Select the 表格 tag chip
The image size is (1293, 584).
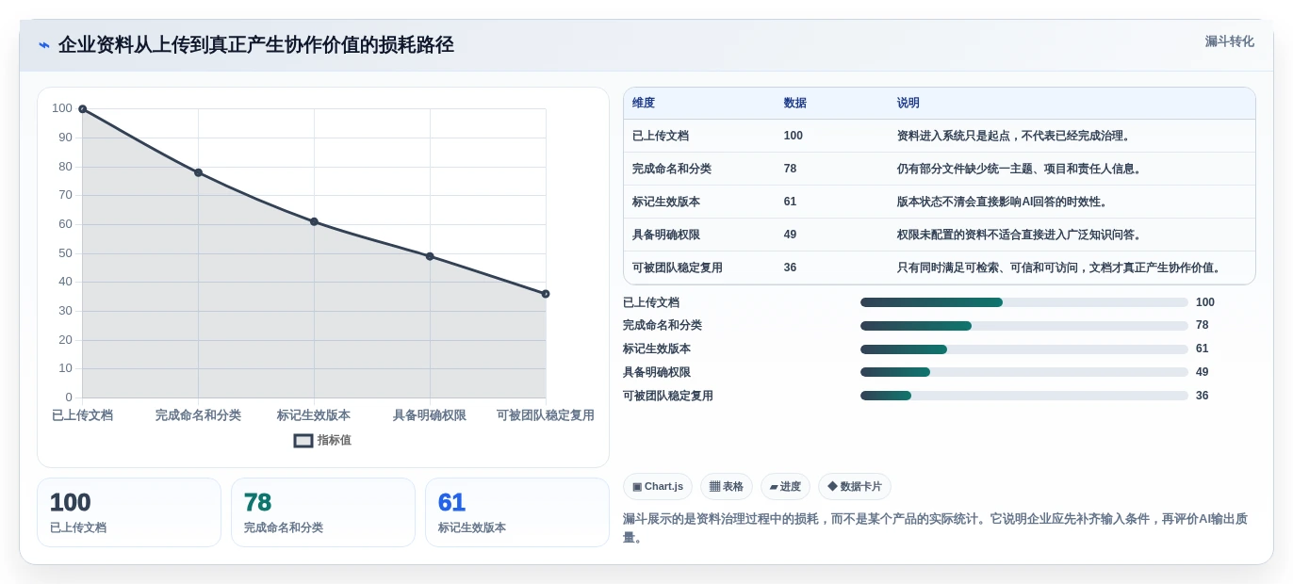727,487
